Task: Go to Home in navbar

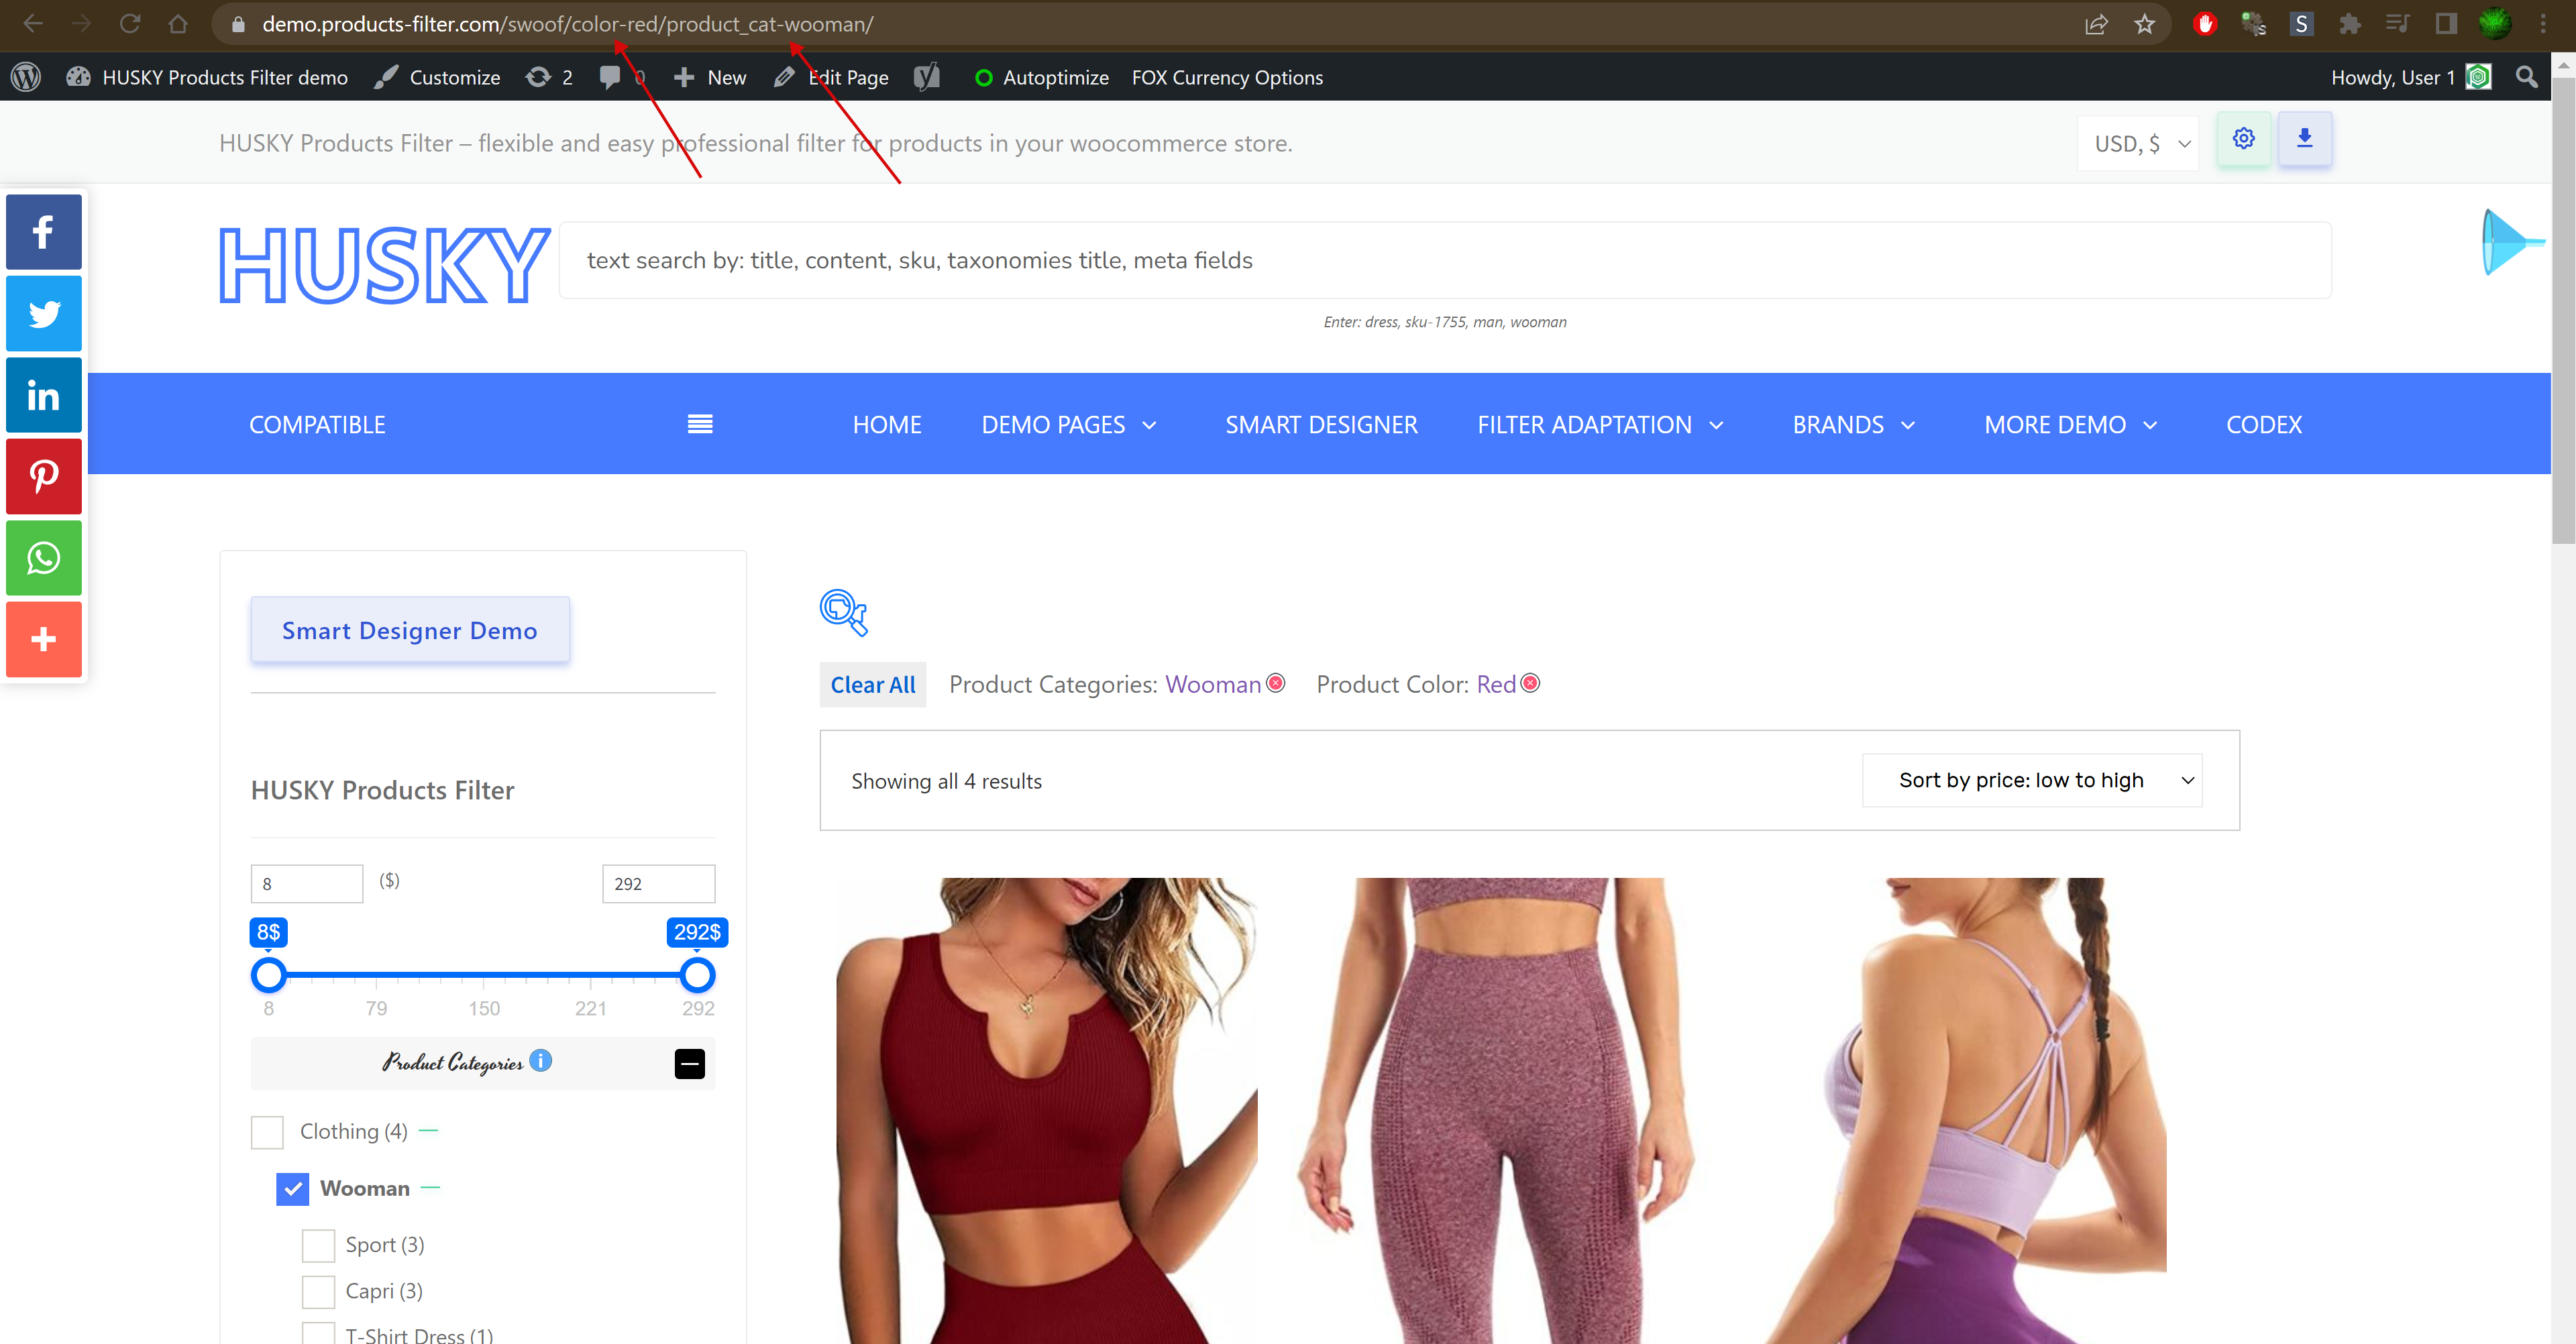Action: tap(887, 425)
